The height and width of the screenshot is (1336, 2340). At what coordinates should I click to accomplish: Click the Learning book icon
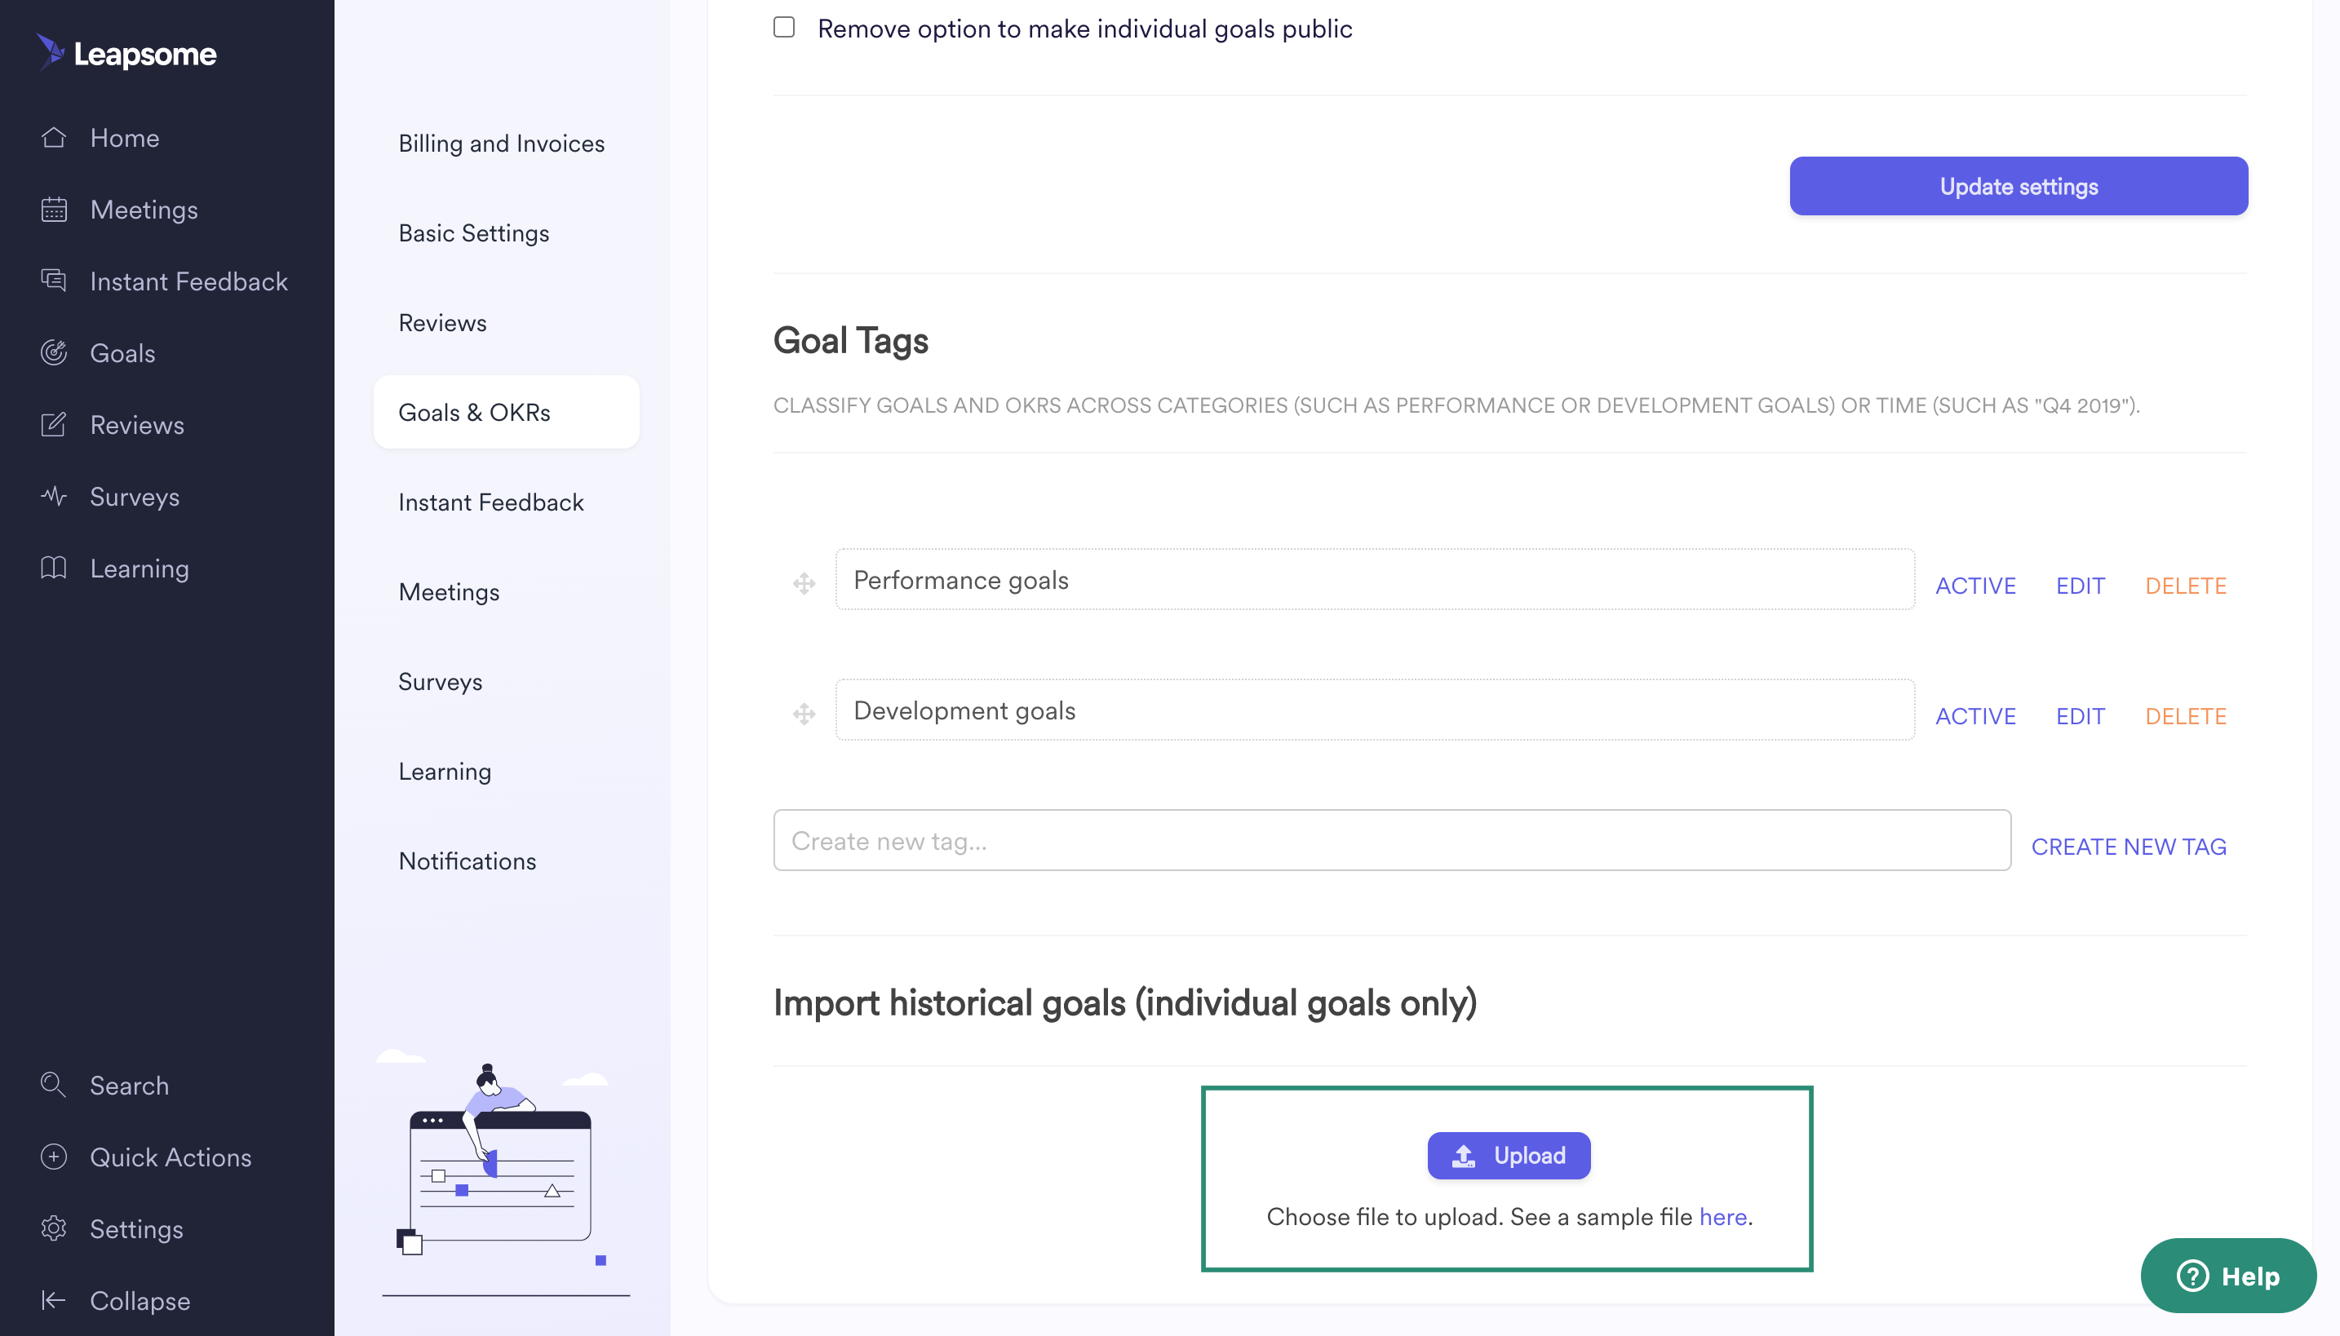[54, 568]
